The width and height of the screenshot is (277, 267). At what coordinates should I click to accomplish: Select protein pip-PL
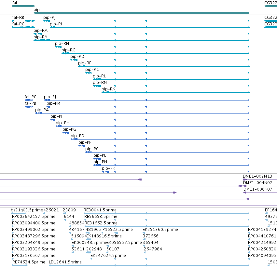point(100,156)
